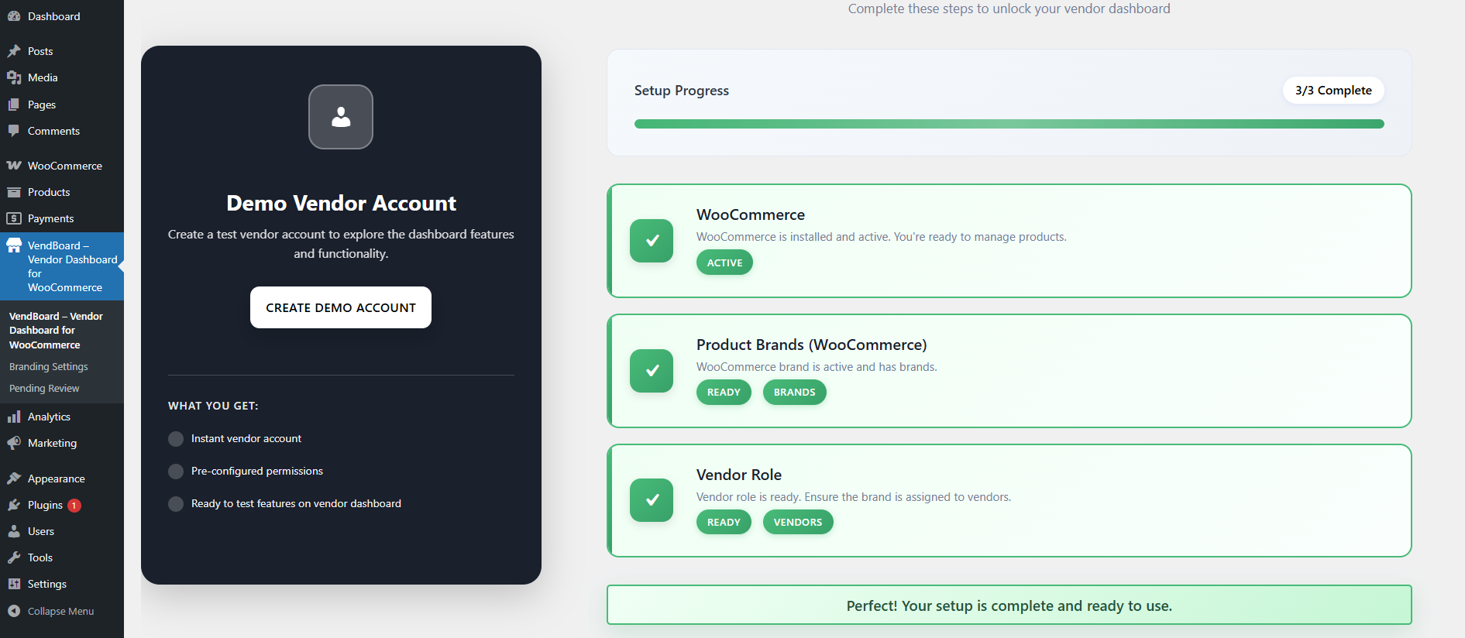This screenshot has width=1465, height=638.
Task: Navigate to Pages
Action: point(62,105)
